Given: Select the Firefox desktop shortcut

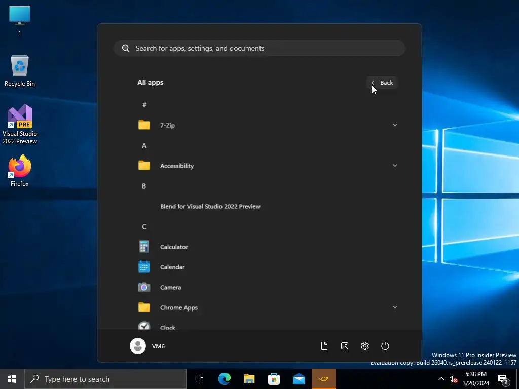Looking at the screenshot, I should point(20,171).
